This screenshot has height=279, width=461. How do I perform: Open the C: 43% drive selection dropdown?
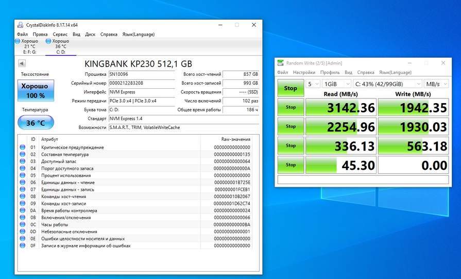pyautogui.click(x=387, y=84)
